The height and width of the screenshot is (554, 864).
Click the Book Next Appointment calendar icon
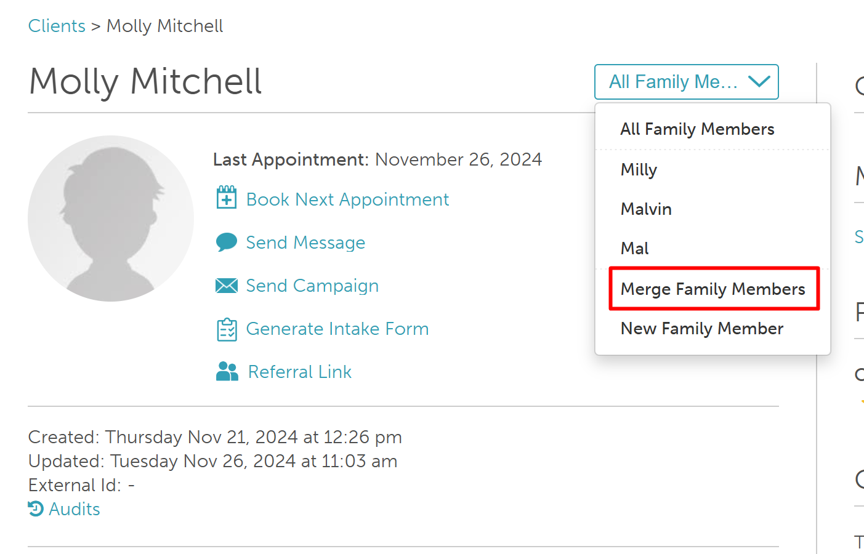point(227,198)
